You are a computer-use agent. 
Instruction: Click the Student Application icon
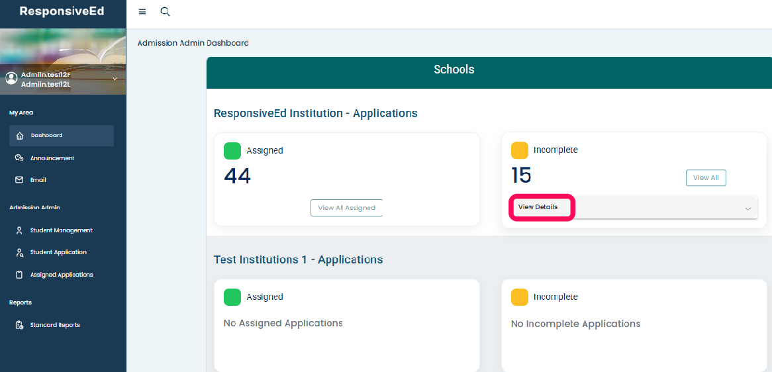coord(20,252)
